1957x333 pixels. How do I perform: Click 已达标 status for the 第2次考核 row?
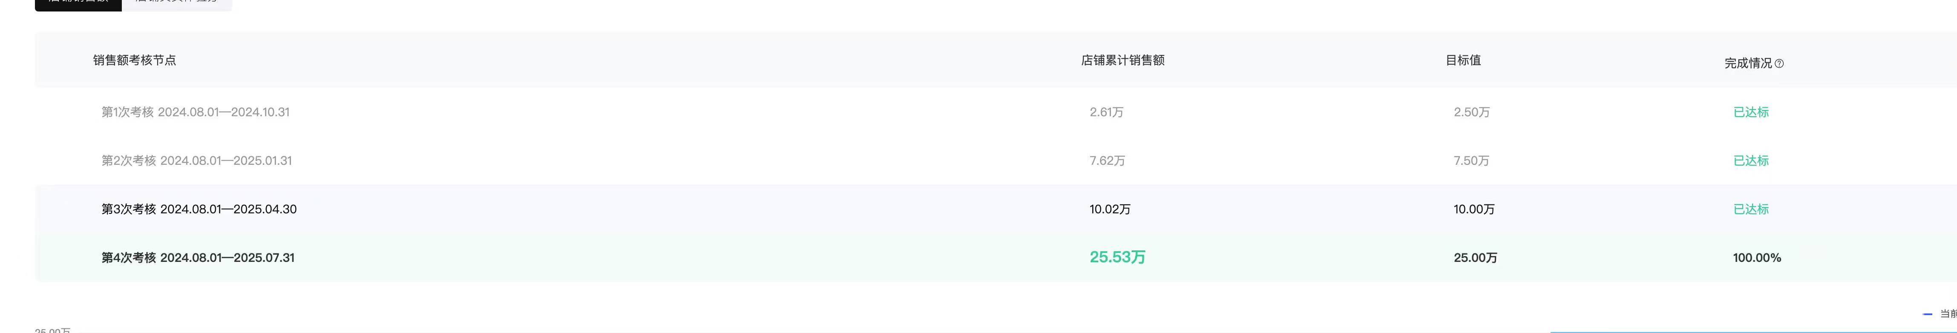pyautogui.click(x=1750, y=161)
